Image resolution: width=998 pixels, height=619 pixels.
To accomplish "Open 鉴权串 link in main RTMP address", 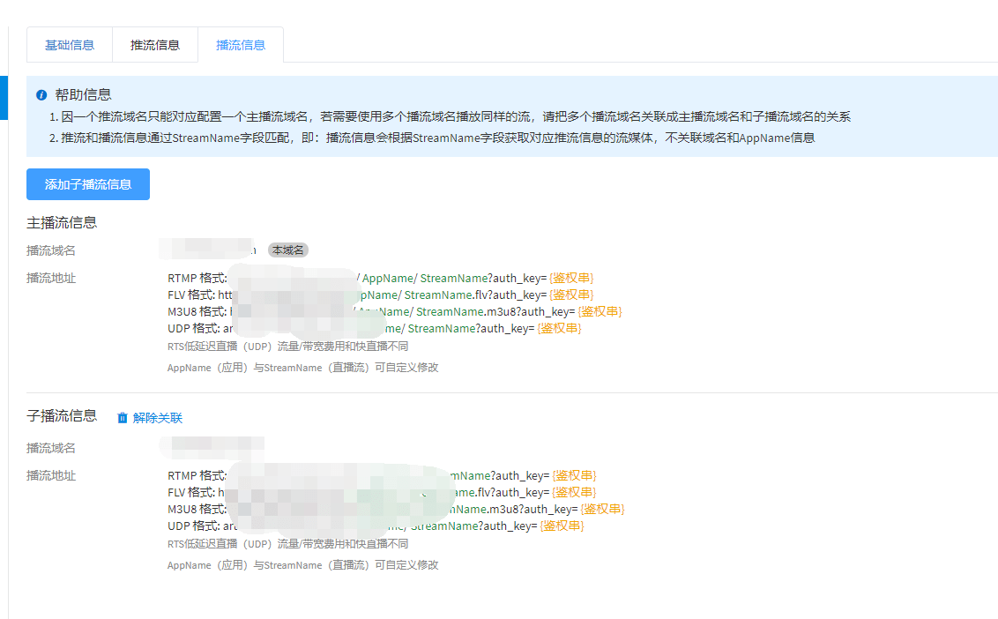I will coord(572,278).
